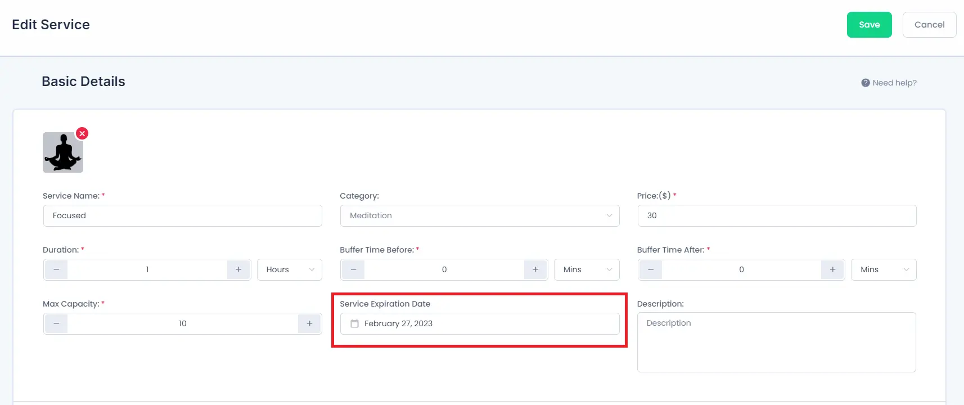The width and height of the screenshot is (964, 405).
Task: Click the Category: label
Action: (359, 196)
